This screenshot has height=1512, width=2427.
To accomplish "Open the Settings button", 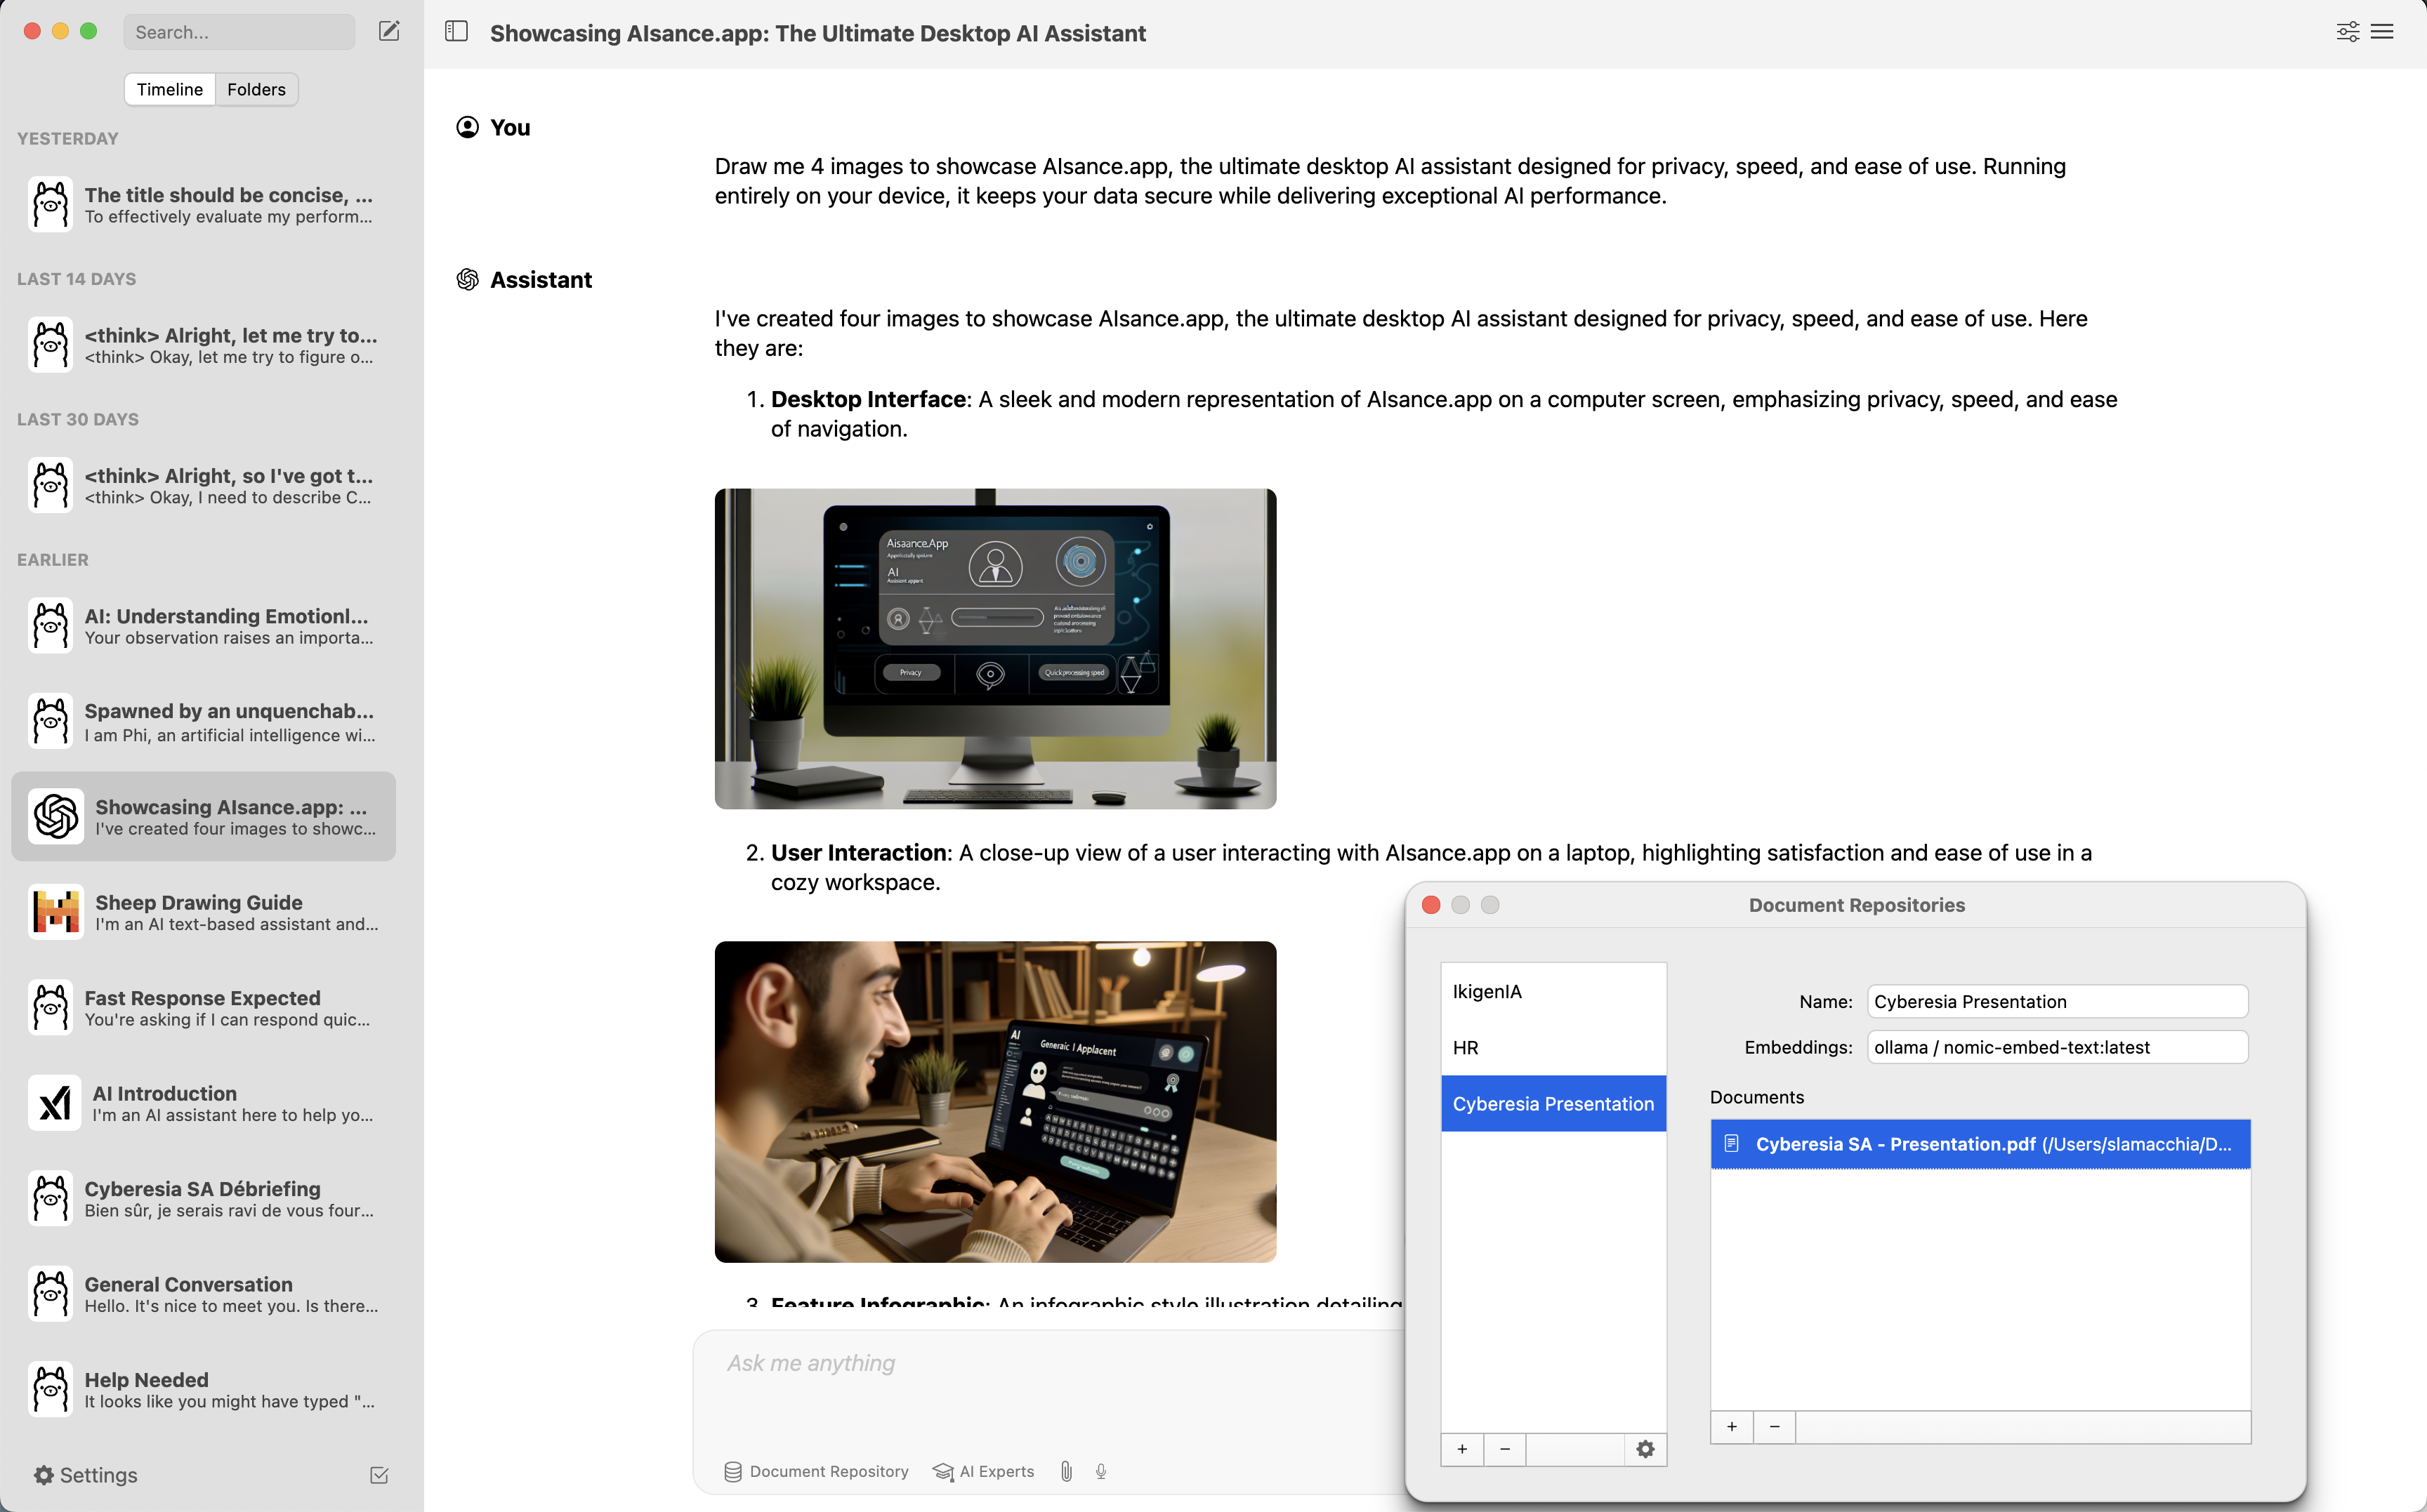I will [x=86, y=1475].
